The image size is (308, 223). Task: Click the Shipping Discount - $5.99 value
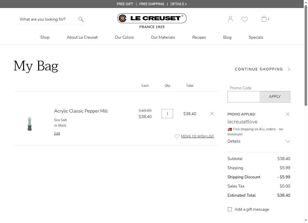(x=284, y=177)
